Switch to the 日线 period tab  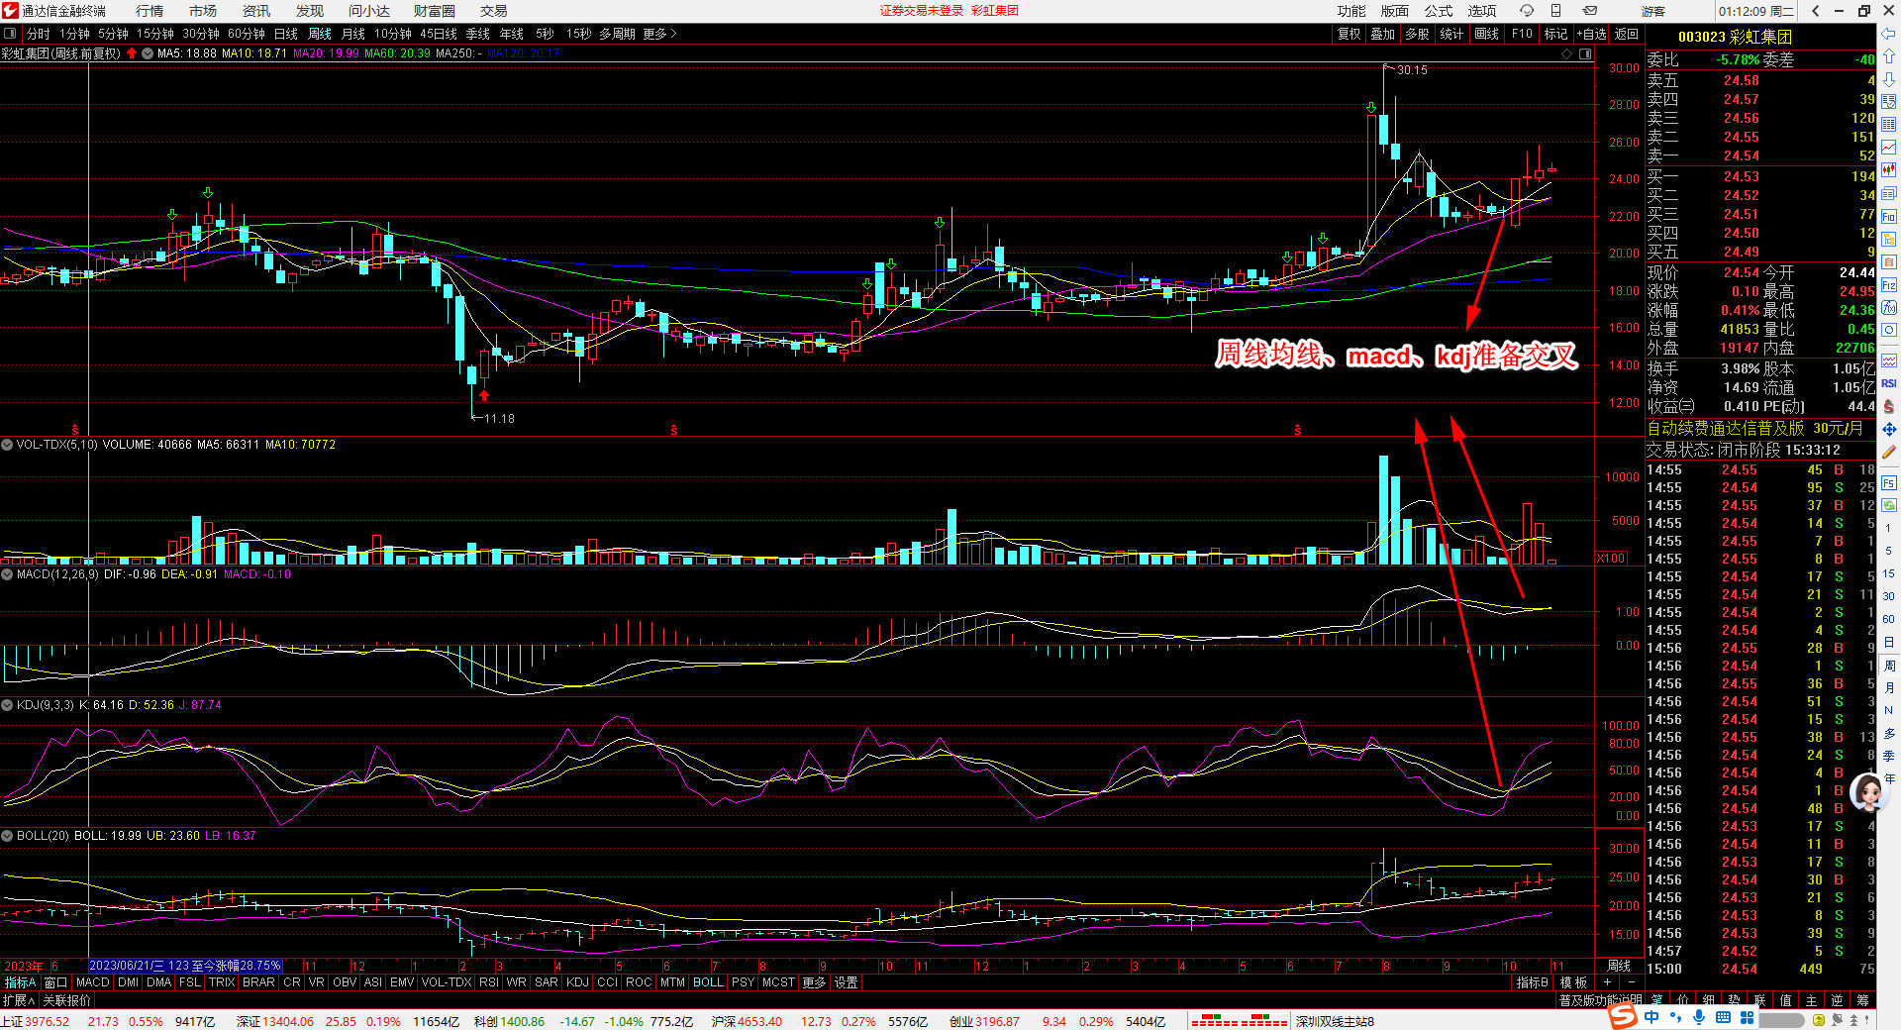tap(286, 34)
